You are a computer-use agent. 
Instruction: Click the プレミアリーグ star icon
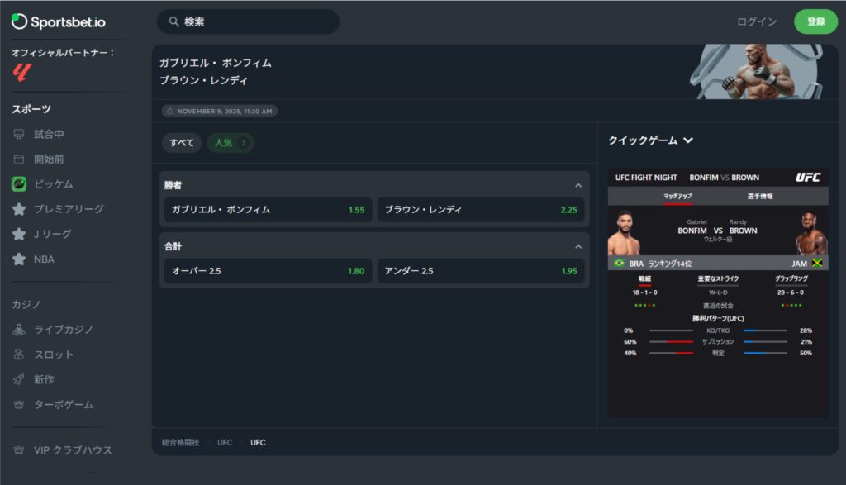click(x=19, y=209)
